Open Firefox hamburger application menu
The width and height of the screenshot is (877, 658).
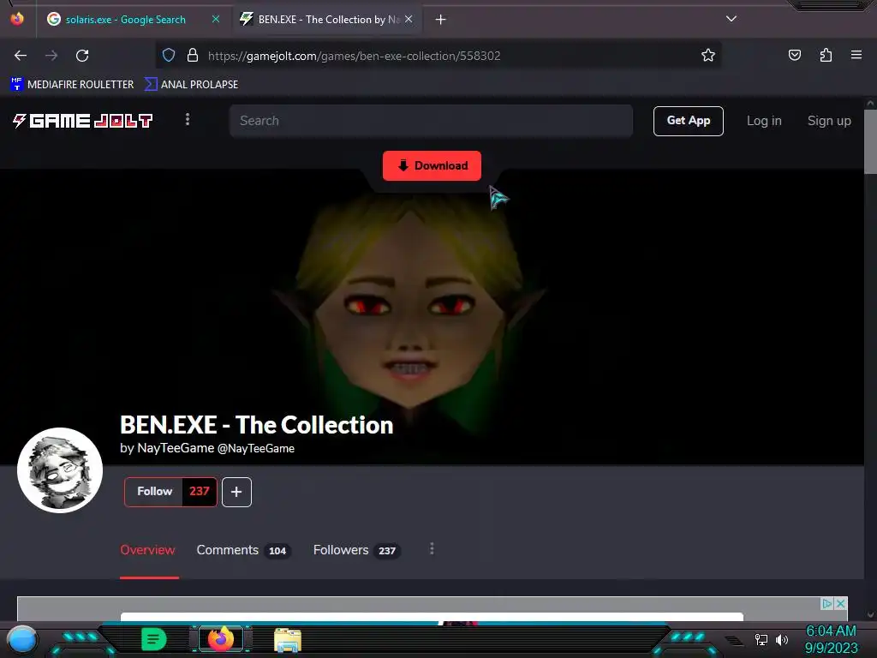856,55
